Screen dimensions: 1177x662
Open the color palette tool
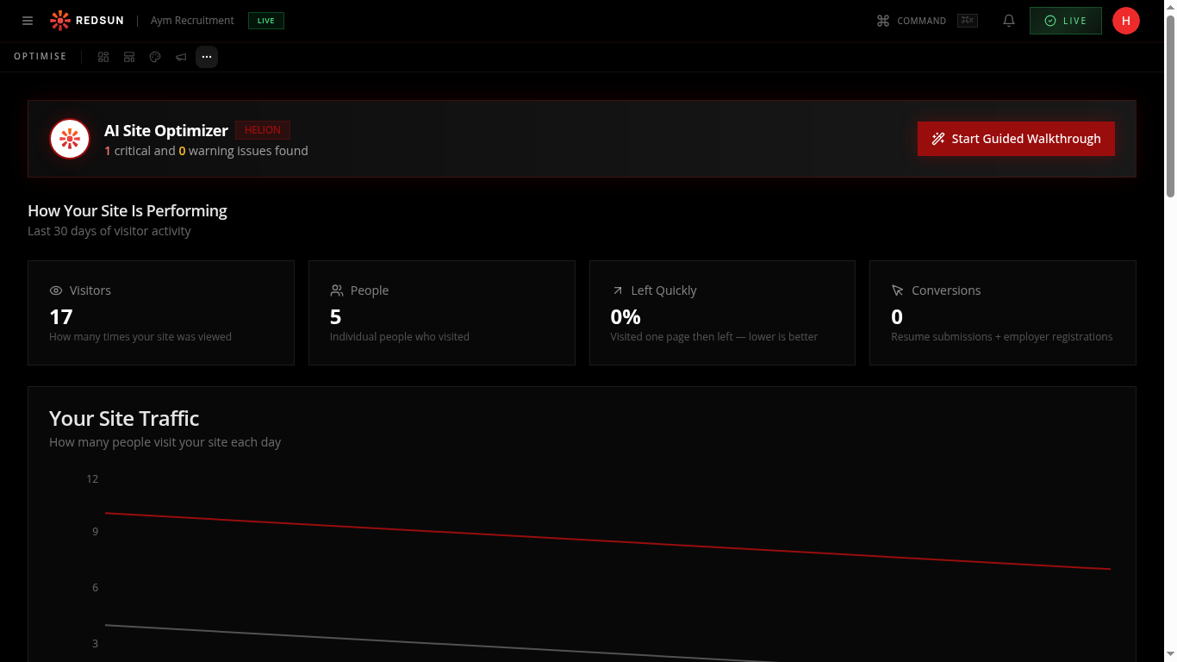coord(154,56)
